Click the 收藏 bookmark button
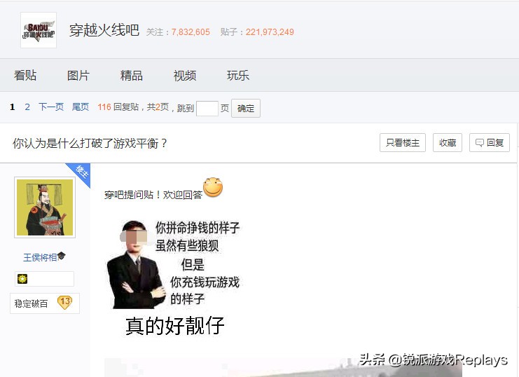 point(448,143)
